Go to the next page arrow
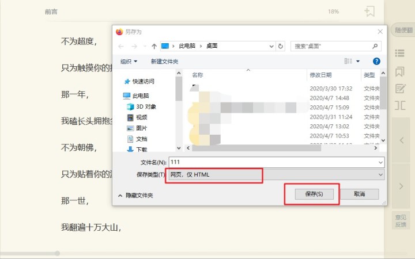The width and height of the screenshot is (415, 259). (401, 186)
